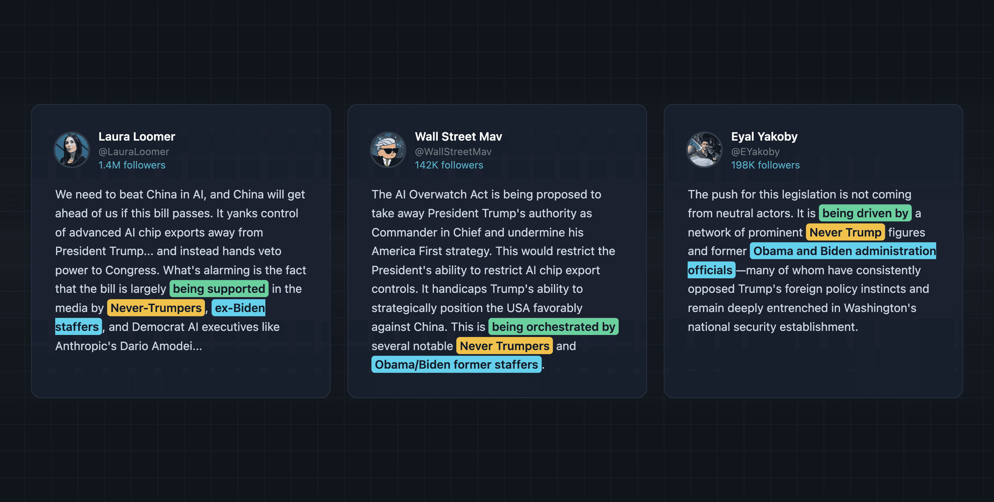
Task: Click yellow 'Never-Trumpers' highlight
Action: click(x=156, y=308)
